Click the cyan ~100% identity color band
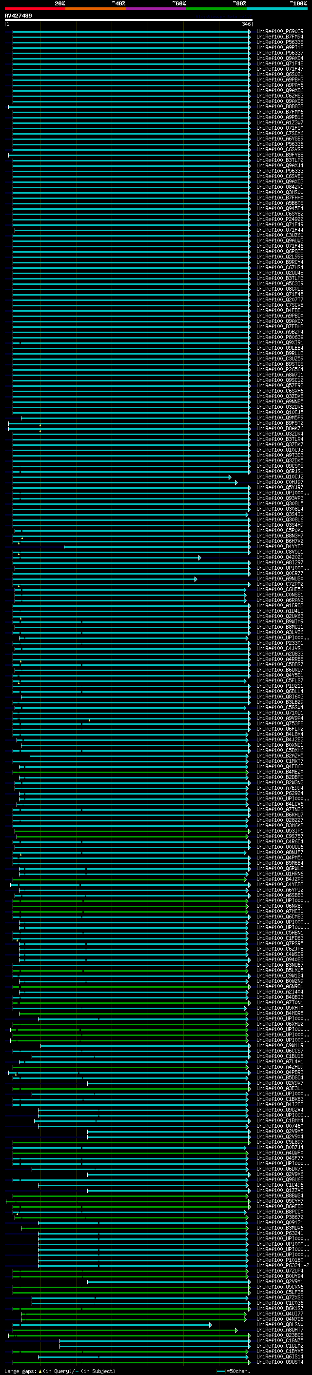312x1375 pixels. pyautogui.click(x=277, y=9)
